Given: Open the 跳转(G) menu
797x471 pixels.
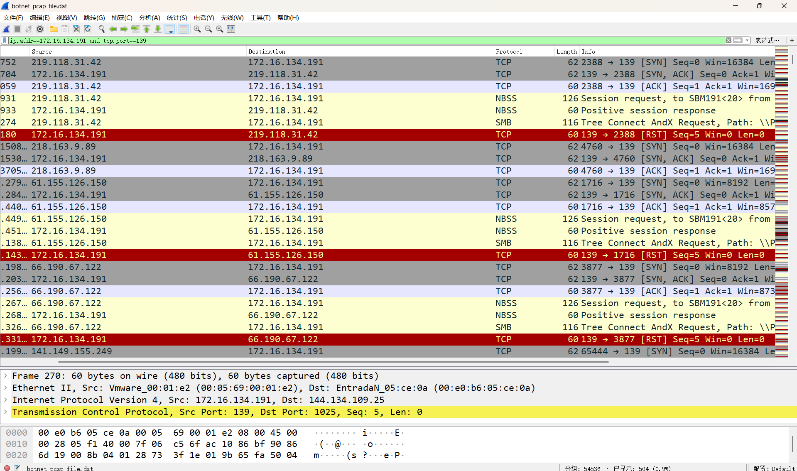Looking at the screenshot, I should click(94, 17).
